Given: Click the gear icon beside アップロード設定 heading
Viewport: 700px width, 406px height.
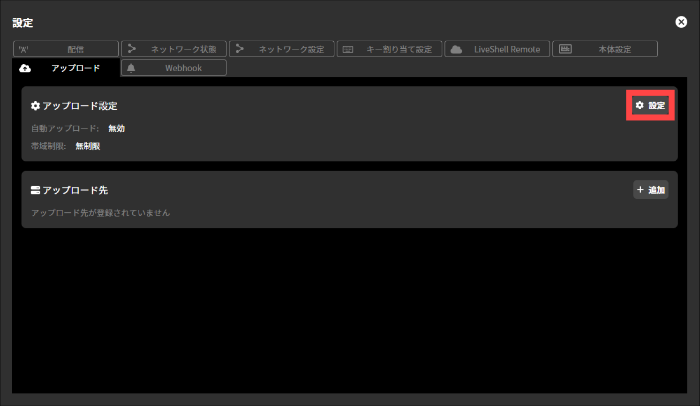Looking at the screenshot, I should (35, 106).
